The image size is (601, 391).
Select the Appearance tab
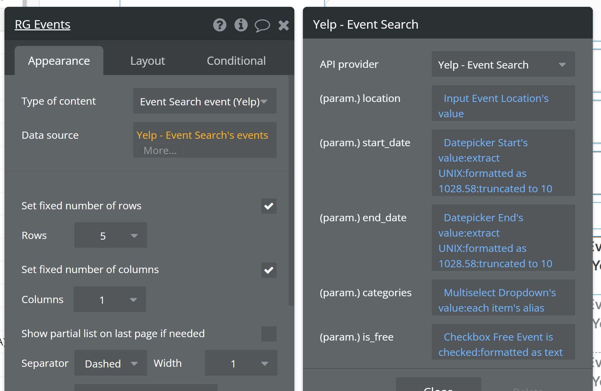click(x=59, y=61)
